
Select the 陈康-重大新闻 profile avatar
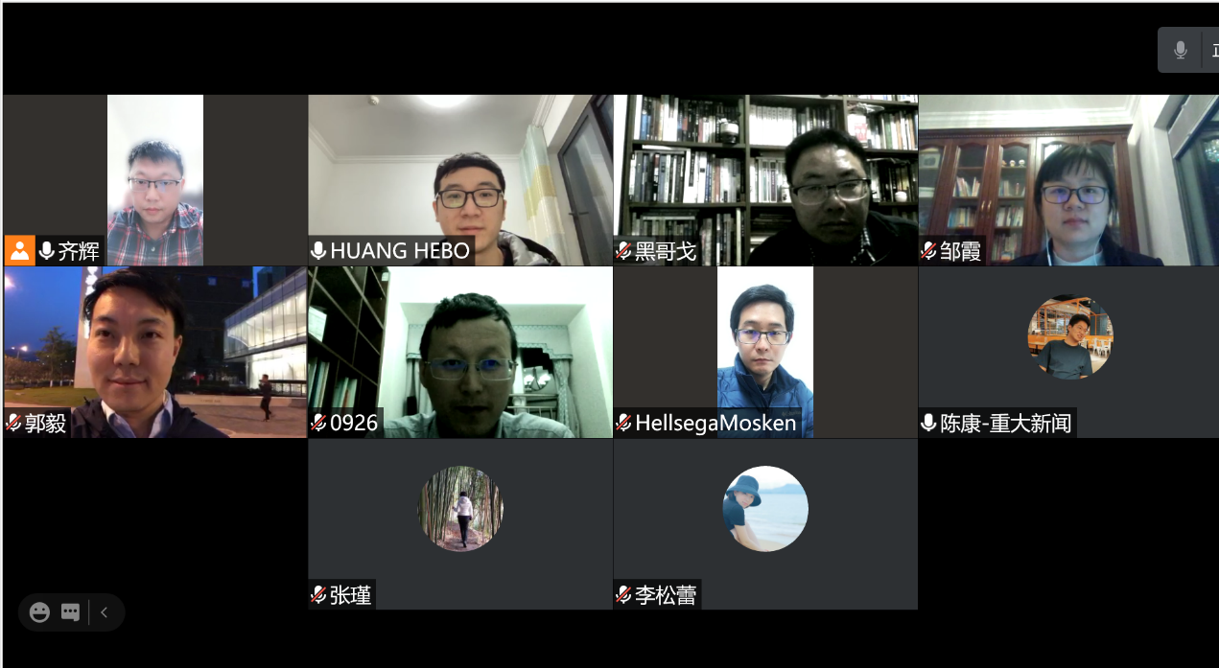point(1070,337)
